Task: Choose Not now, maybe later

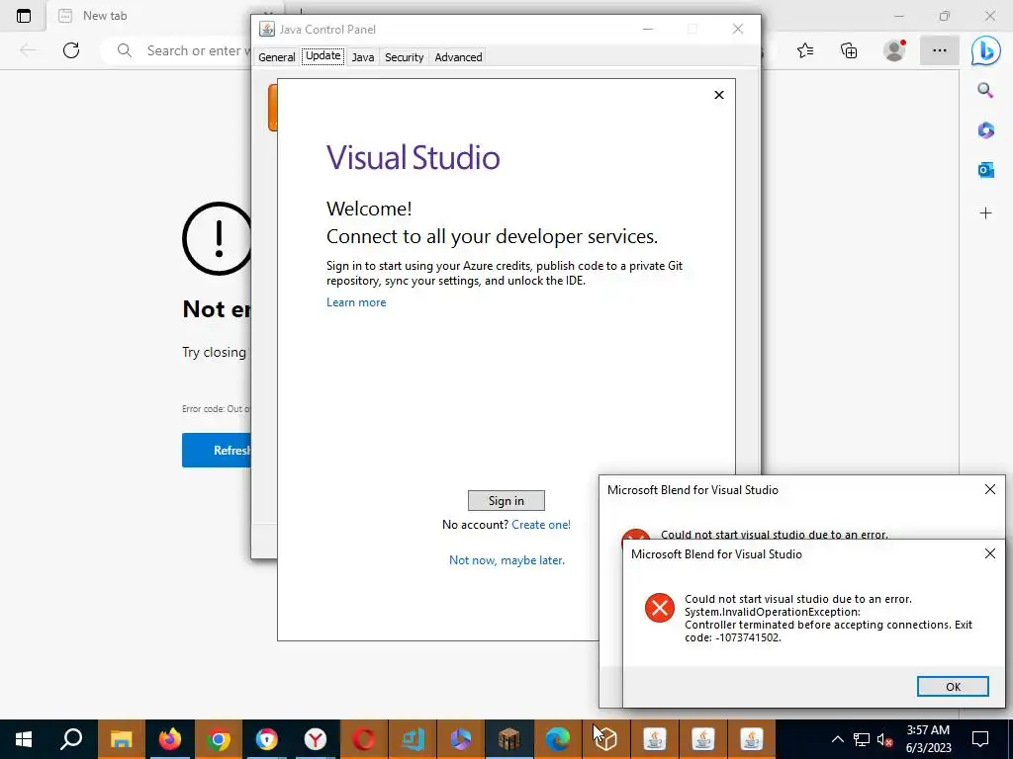Action: point(506,560)
